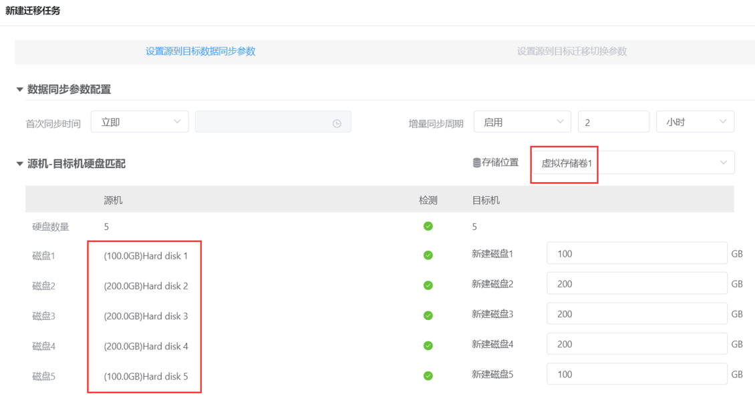Click the 新建磁盘3 size input field
This screenshot has width=755, height=400.
[636, 314]
